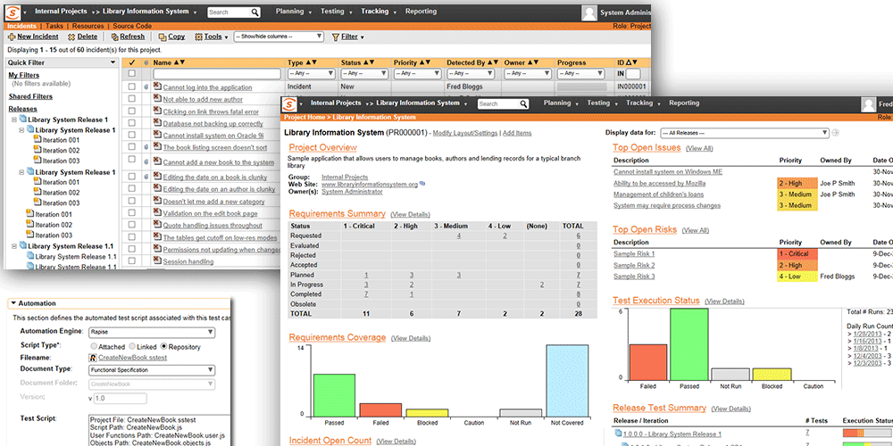The height and width of the screenshot is (446, 893).
Task: Click the Rapise file icon next to CreateNewBook.sstest
Action: click(x=93, y=358)
